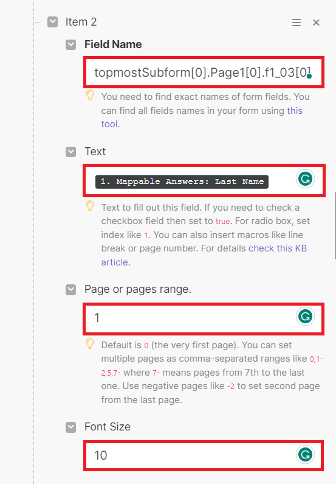The height and width of the screenshot is (484, 336).
Task: Toggle the Text field chevron
Action: [x=71, y=152]
